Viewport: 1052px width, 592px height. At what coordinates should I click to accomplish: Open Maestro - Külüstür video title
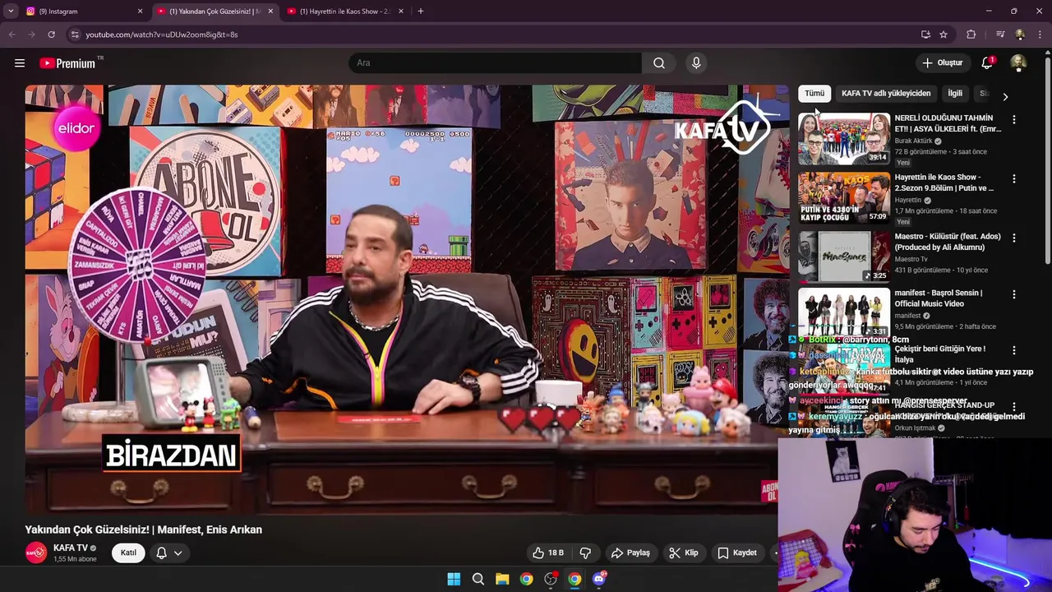[x=948, y=242]
